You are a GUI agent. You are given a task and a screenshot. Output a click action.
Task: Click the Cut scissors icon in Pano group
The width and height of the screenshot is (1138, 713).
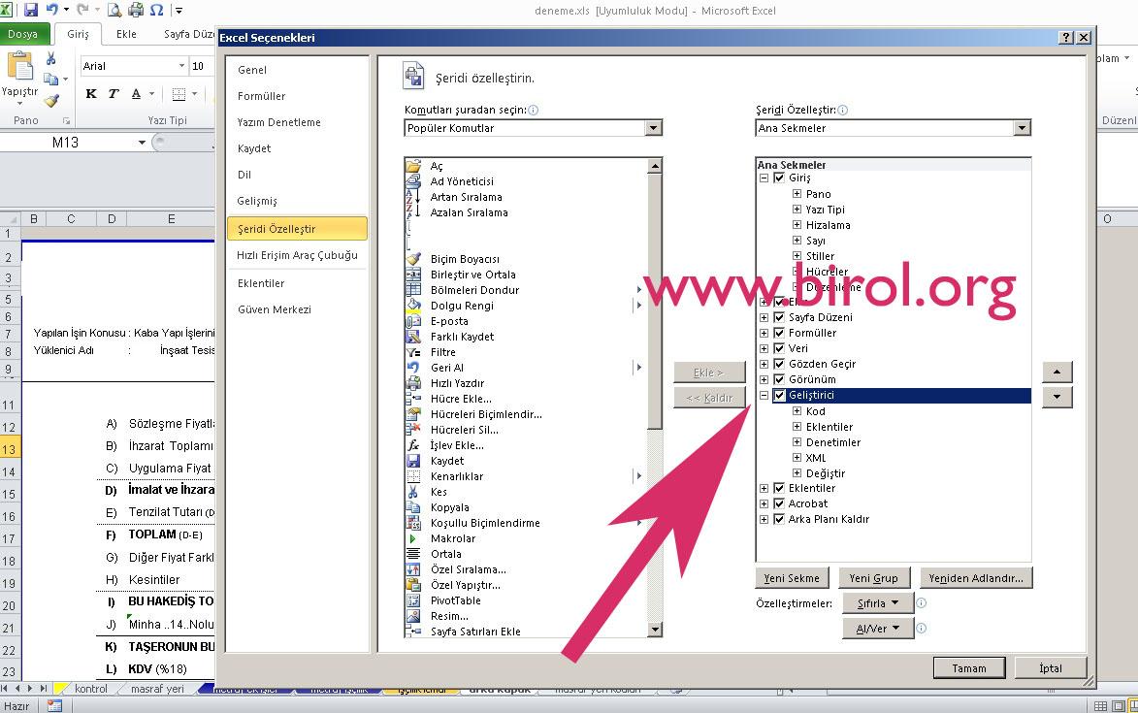click(x=50, y=59)
